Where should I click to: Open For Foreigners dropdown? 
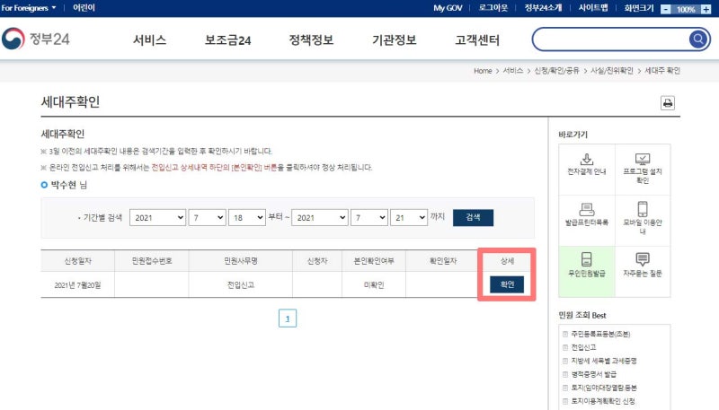(29, 8)
